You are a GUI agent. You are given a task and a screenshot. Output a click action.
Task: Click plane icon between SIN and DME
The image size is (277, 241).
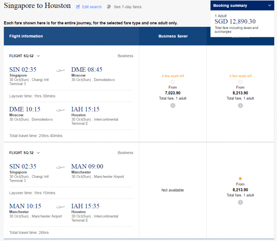[x=61, y=70]
